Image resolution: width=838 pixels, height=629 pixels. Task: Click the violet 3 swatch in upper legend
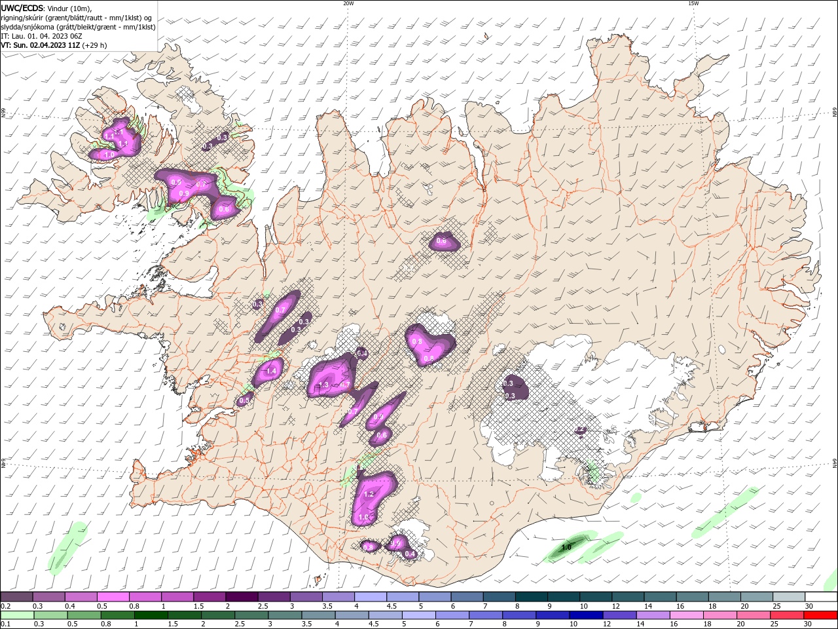(x=306, y=597)
